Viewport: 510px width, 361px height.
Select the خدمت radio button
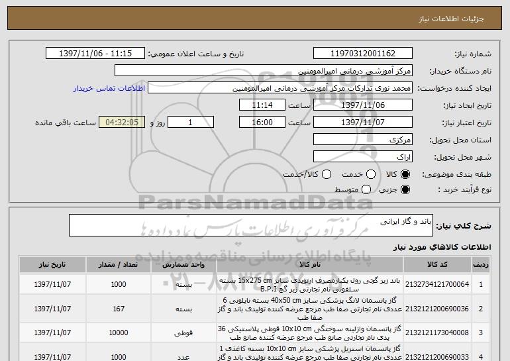(370, 174)
